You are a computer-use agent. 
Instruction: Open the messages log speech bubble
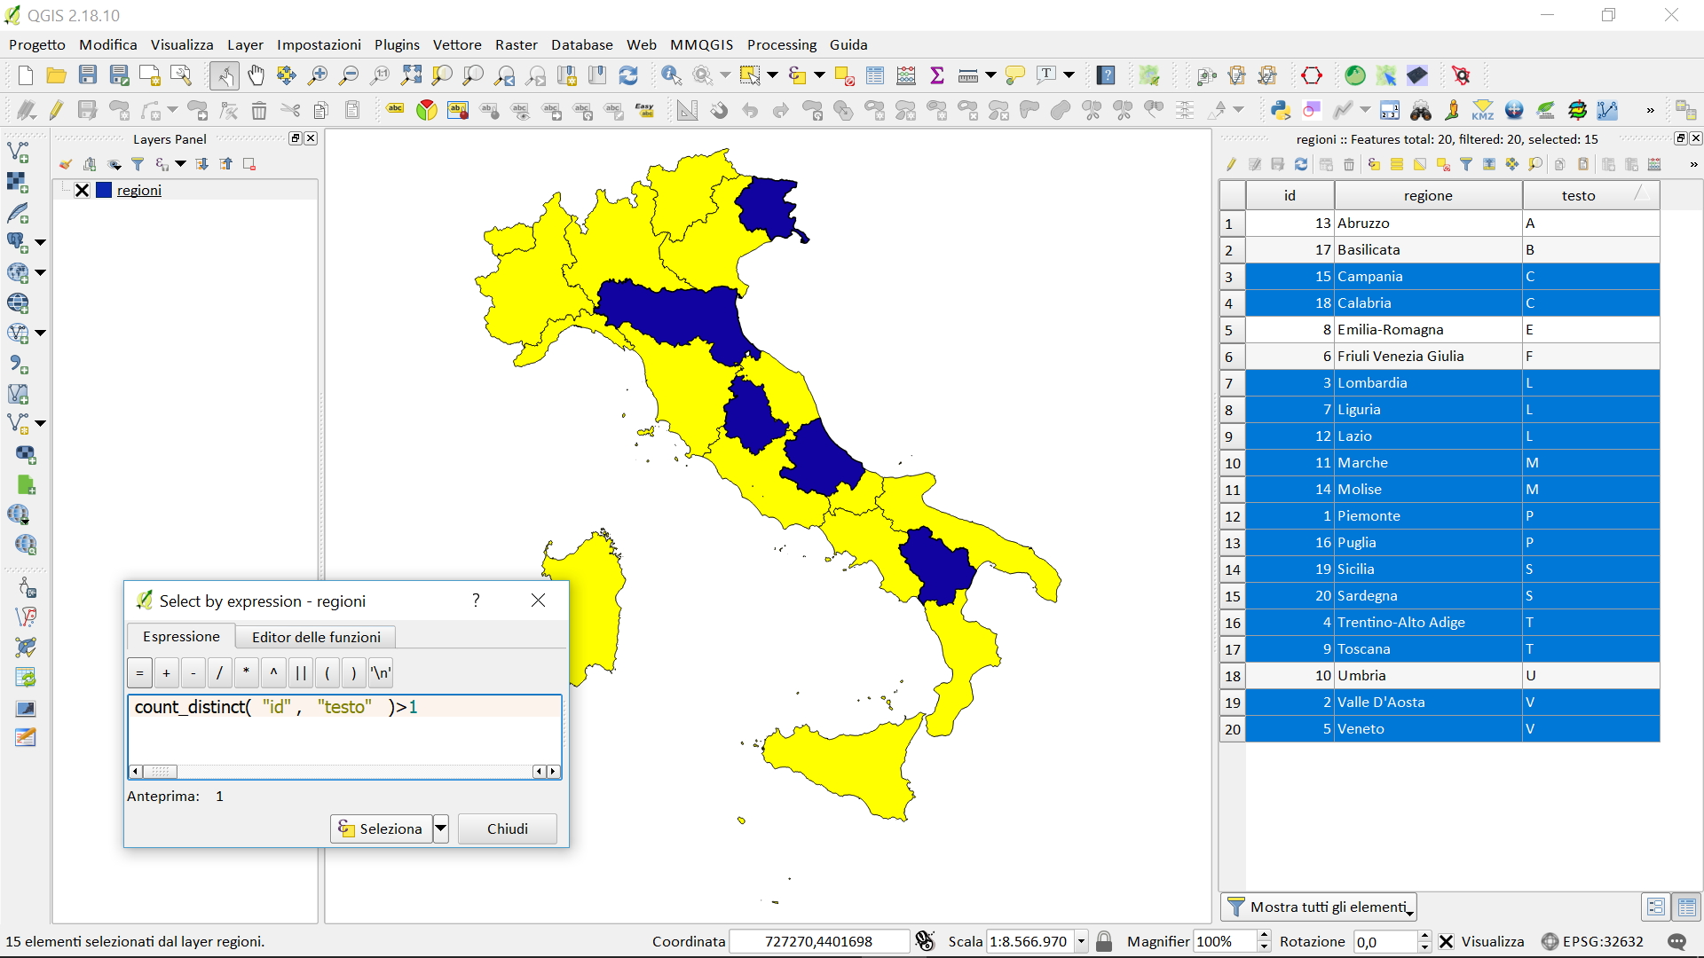point(1676,942)
